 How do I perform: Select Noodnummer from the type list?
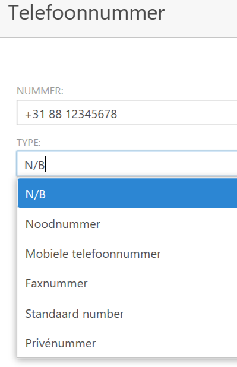point(128,224)
